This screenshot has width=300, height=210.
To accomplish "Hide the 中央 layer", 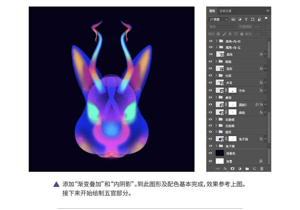I will tap(211, 90).
